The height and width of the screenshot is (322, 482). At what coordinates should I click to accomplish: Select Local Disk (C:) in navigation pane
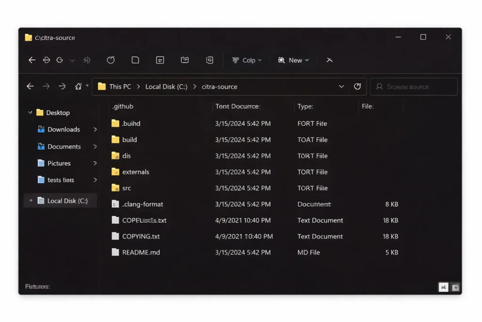pyautogui.click(x=67, y=201)
